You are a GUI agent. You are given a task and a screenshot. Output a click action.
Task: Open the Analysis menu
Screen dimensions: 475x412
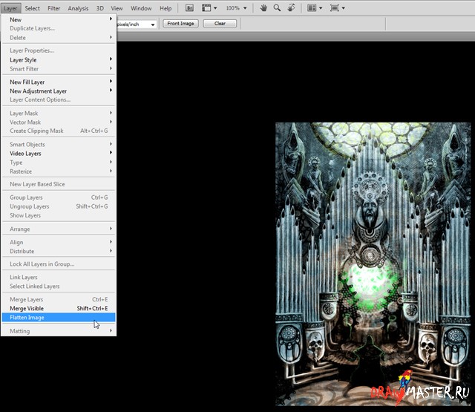(x=78, y=8)
